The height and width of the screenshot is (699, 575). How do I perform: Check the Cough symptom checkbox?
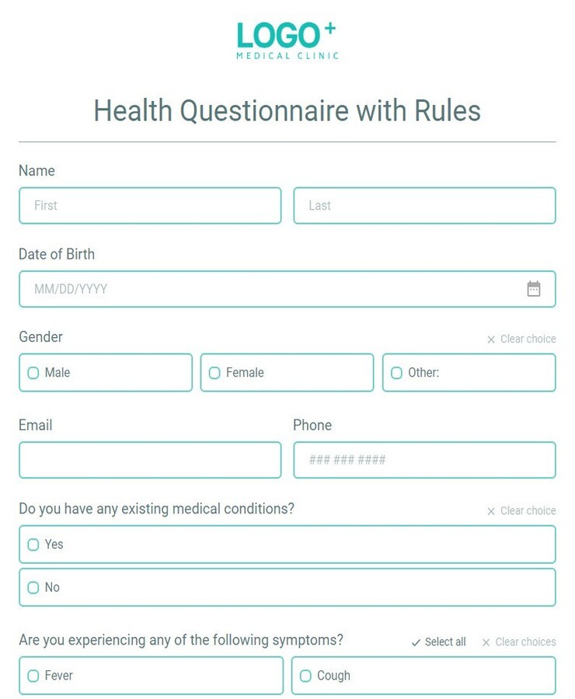click(305, 676)
